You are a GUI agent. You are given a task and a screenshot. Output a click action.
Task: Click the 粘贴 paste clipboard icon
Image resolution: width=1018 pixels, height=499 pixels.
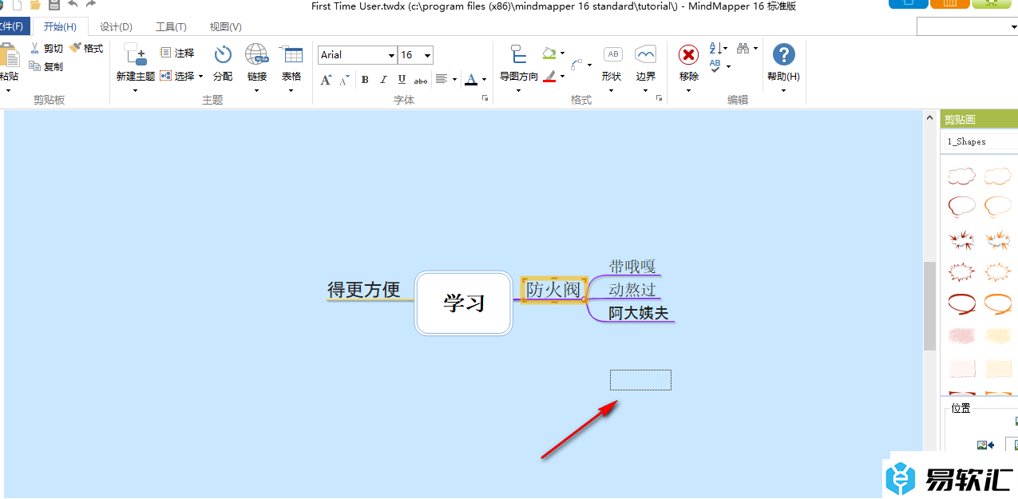point(9,56)
